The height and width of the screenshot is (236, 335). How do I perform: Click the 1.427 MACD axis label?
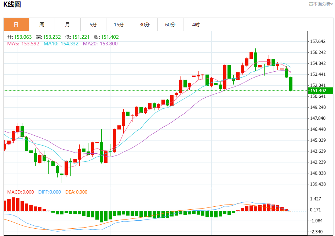[316, 199]
